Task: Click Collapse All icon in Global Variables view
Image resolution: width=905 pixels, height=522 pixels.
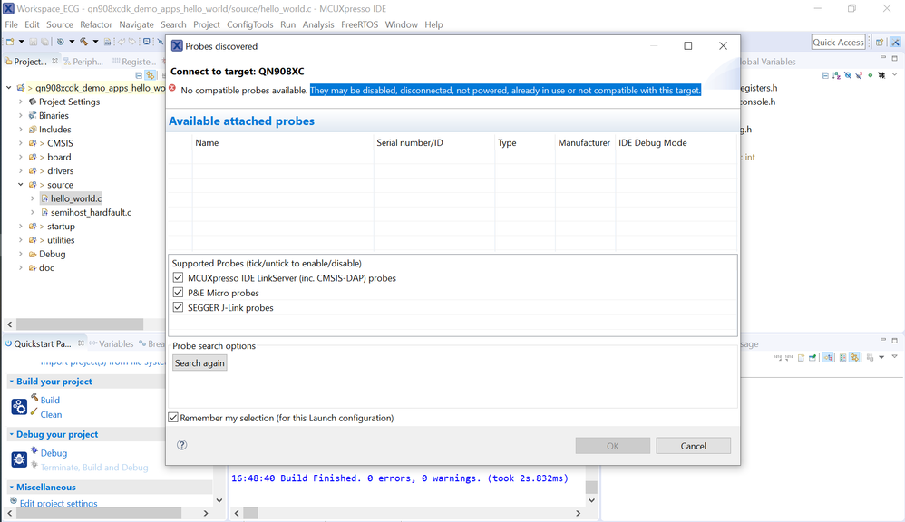Action: [825, 75]
